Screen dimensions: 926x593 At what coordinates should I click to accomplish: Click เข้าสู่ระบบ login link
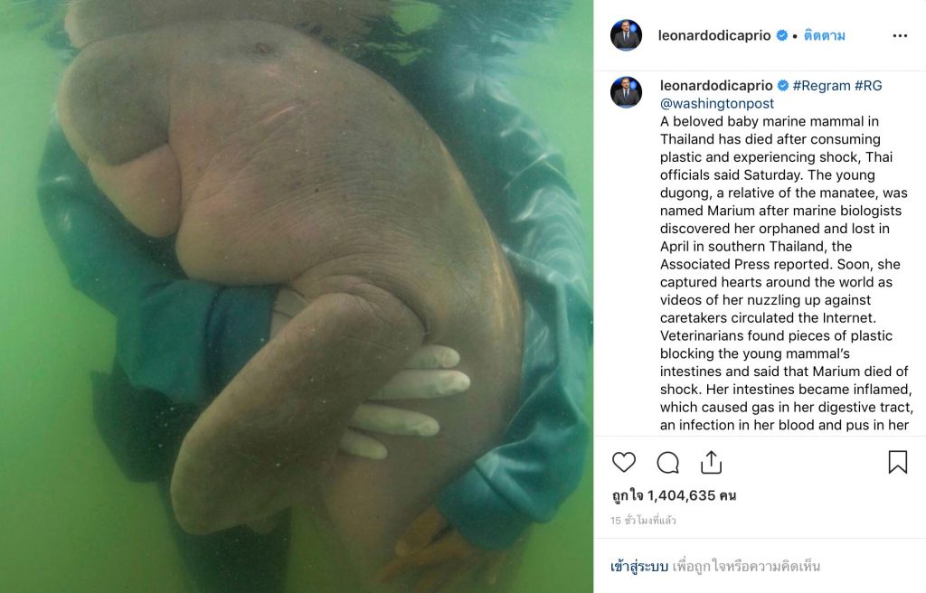[x=639, y=567]
